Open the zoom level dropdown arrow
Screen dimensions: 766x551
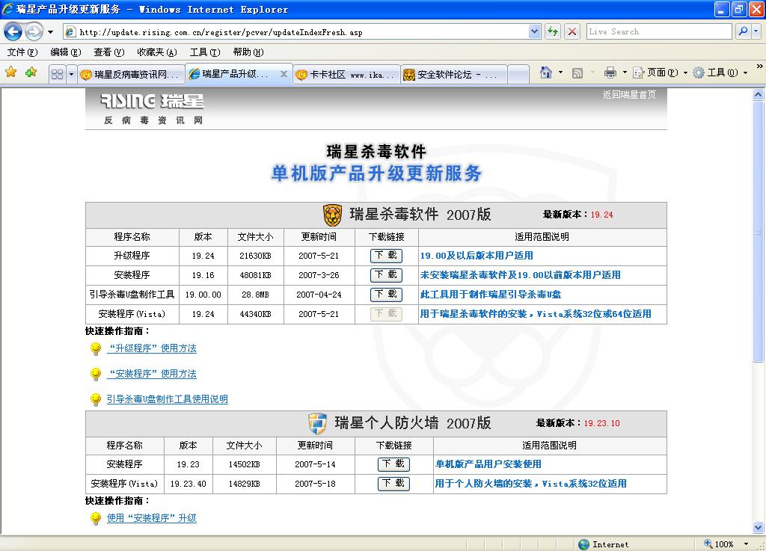pos(746,544)
